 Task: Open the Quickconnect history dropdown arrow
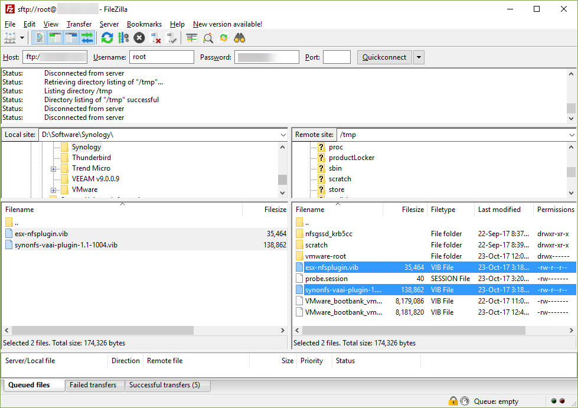pos(419,57)
